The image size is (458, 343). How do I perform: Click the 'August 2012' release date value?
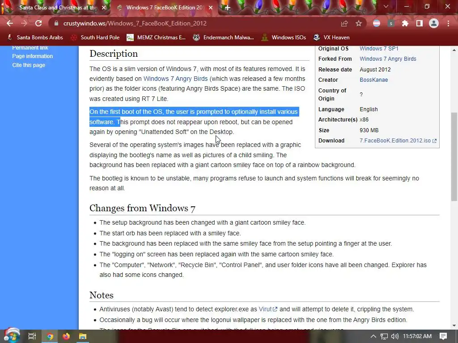(x=375, y=69)
